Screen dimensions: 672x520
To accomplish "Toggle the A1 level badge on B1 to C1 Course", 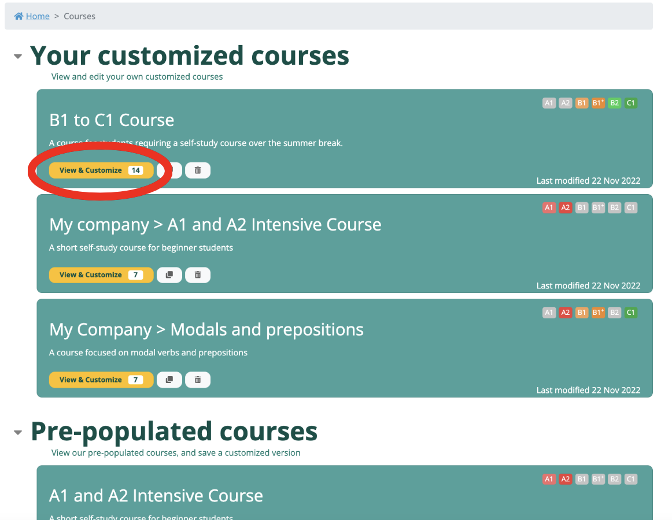I will click(549, 102).
